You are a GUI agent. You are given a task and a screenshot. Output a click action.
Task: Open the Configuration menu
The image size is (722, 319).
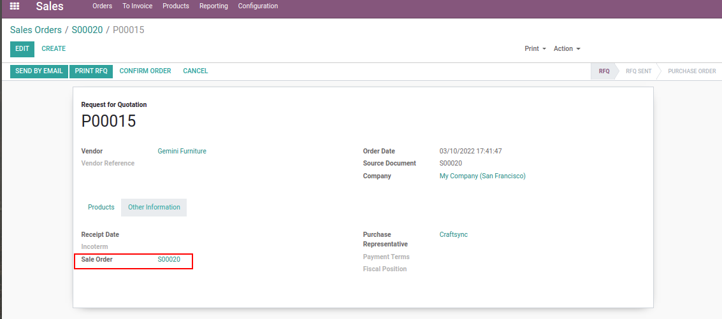click(257, 6)
